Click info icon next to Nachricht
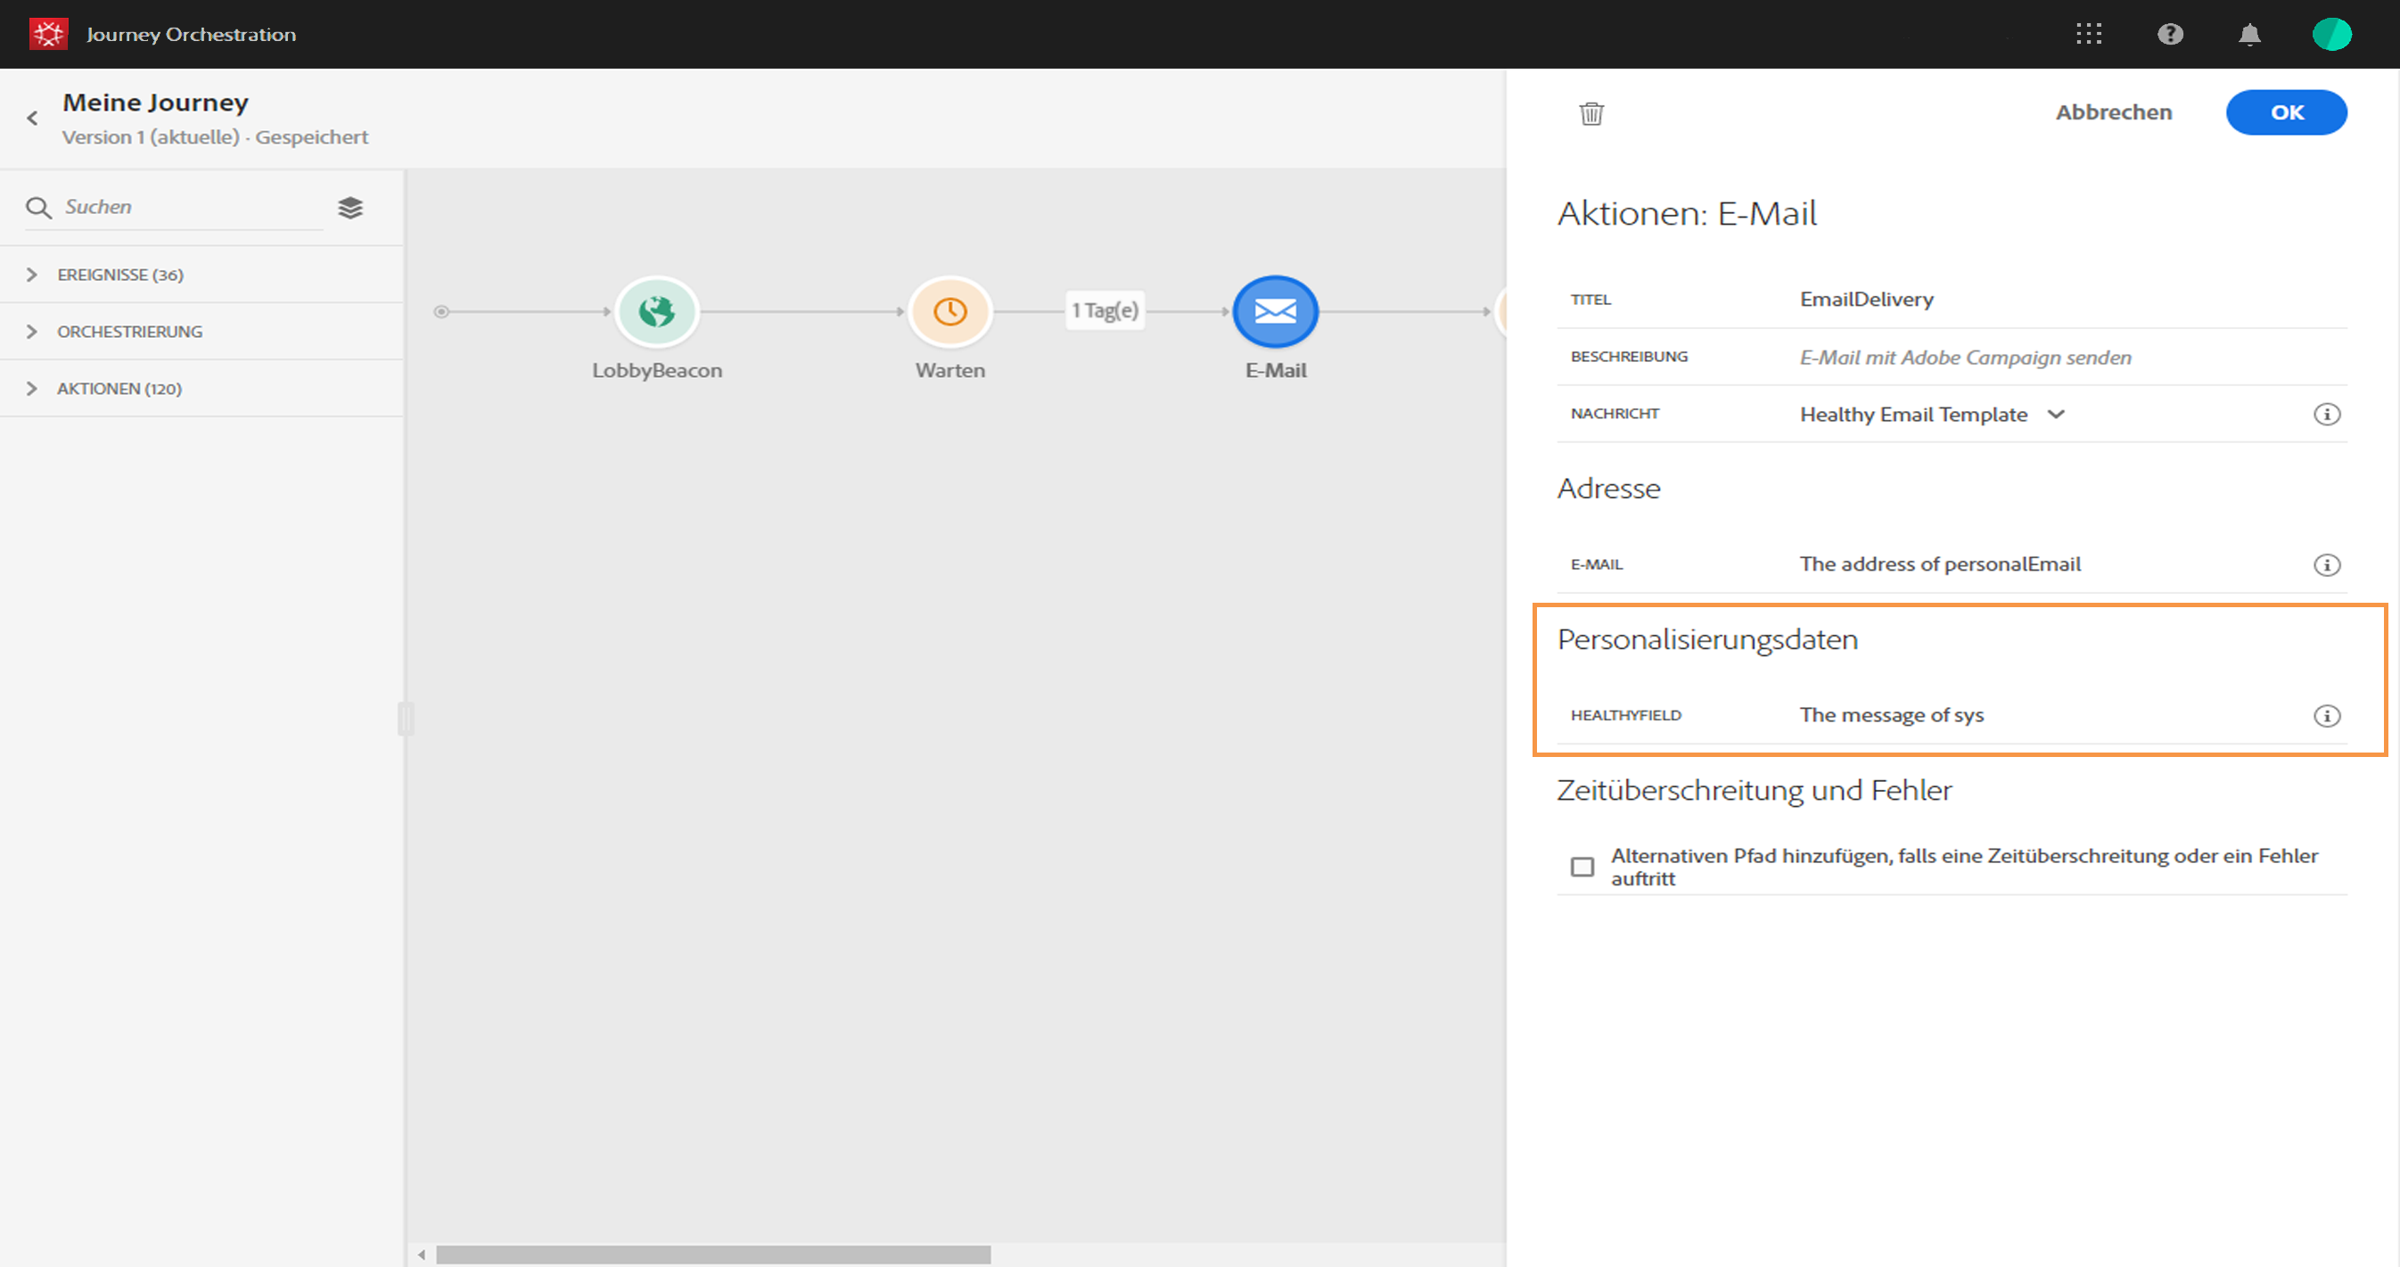Viewport: 2400px width, 1267px height. [x=2326, y=415]
